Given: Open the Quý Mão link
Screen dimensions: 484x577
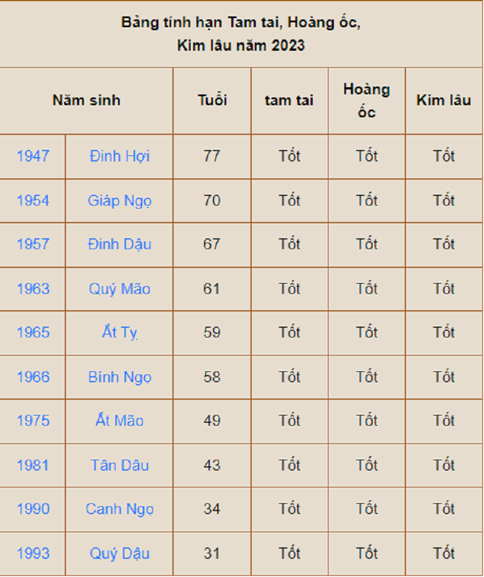Looking at the screenshot, I should (x=119, y=288).
